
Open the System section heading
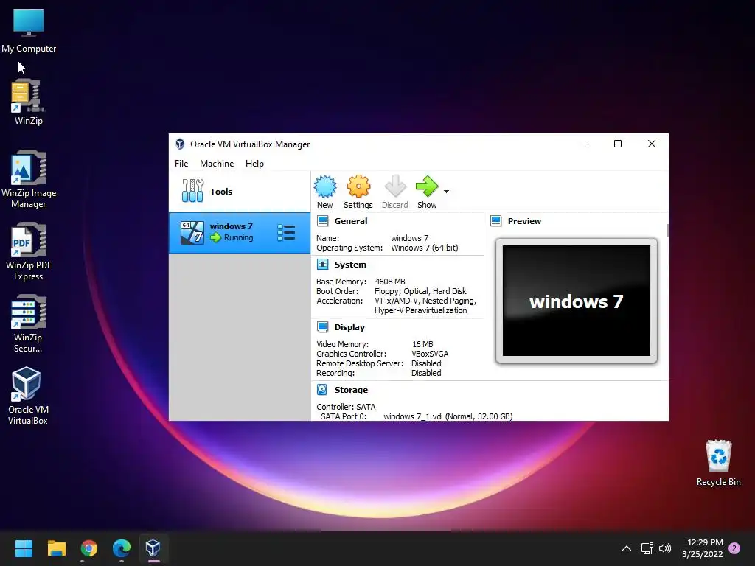coord(350,265)
